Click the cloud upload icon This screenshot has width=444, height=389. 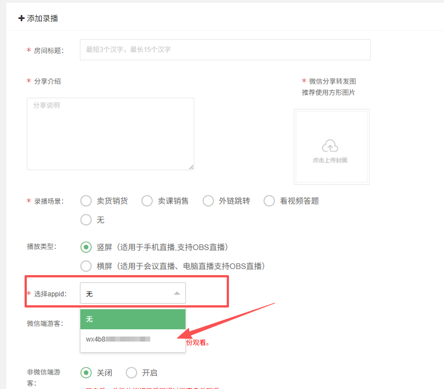330,146
